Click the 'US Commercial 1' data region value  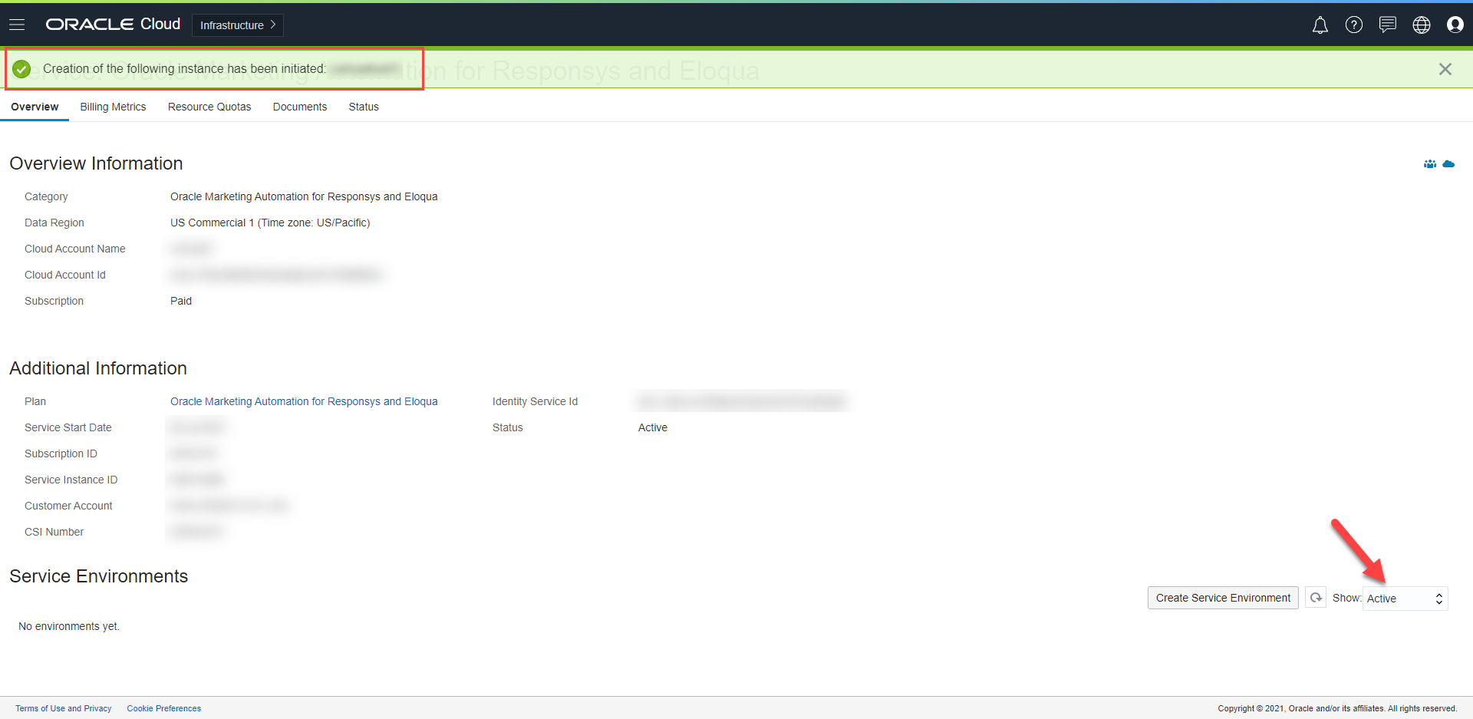(270, 223)
